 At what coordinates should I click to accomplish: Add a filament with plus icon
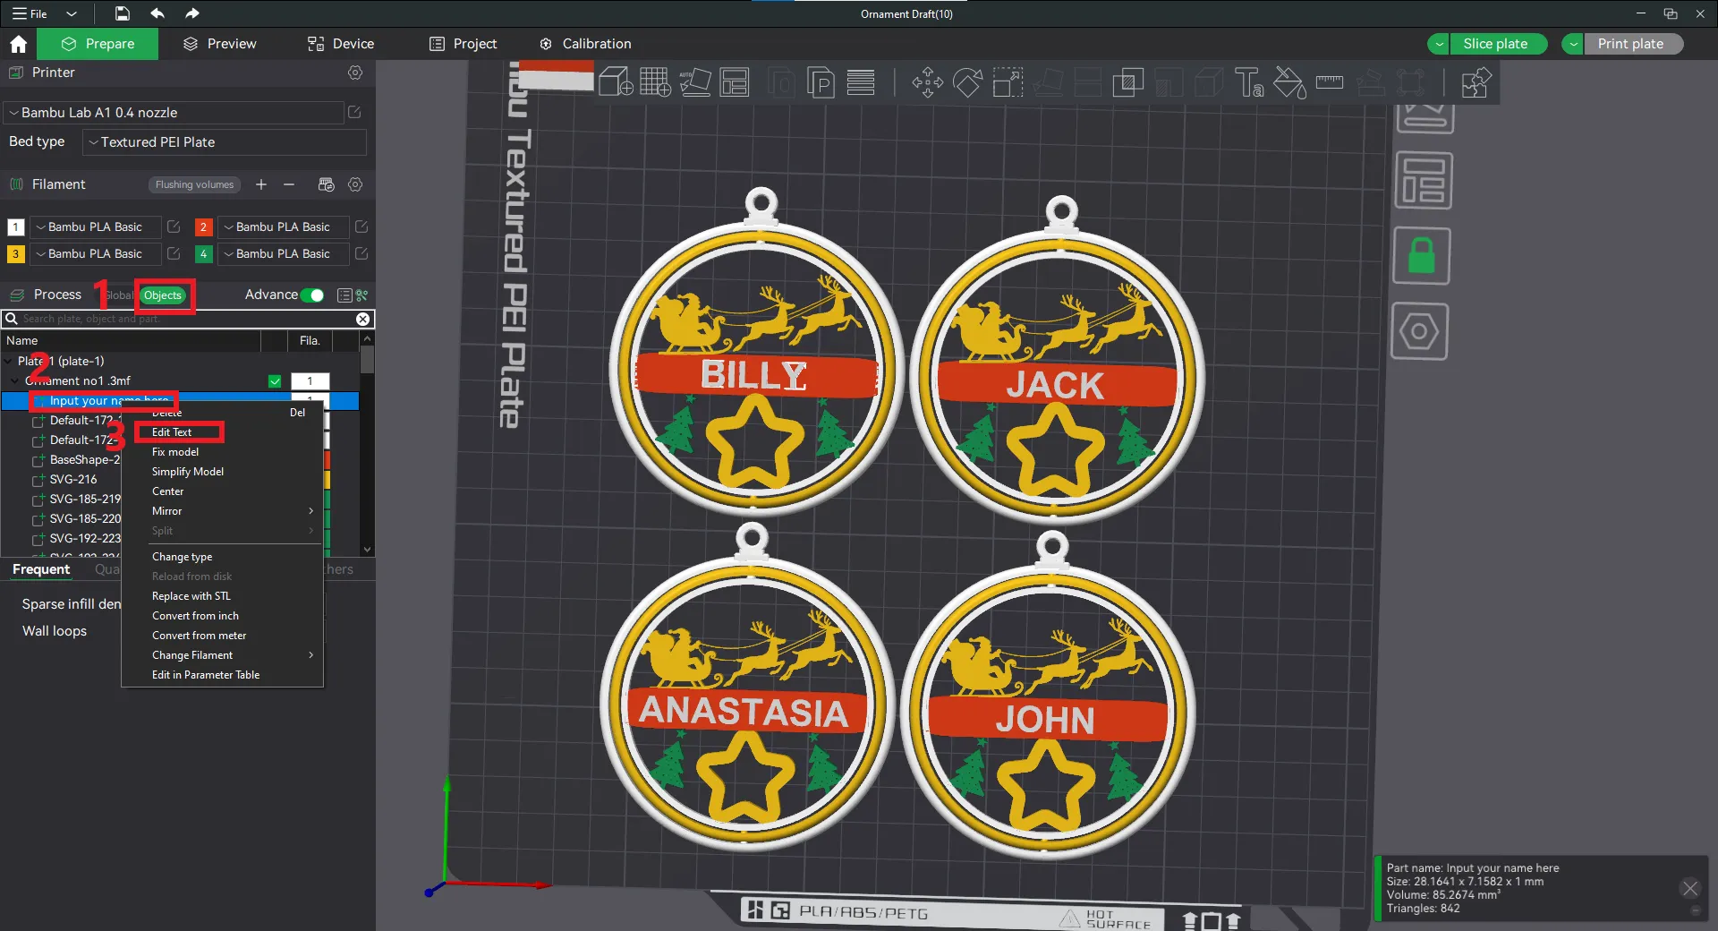point(261,184)
